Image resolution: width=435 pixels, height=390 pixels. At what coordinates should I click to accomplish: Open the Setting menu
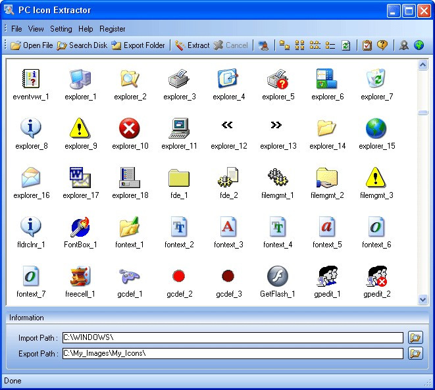[61, 29]
